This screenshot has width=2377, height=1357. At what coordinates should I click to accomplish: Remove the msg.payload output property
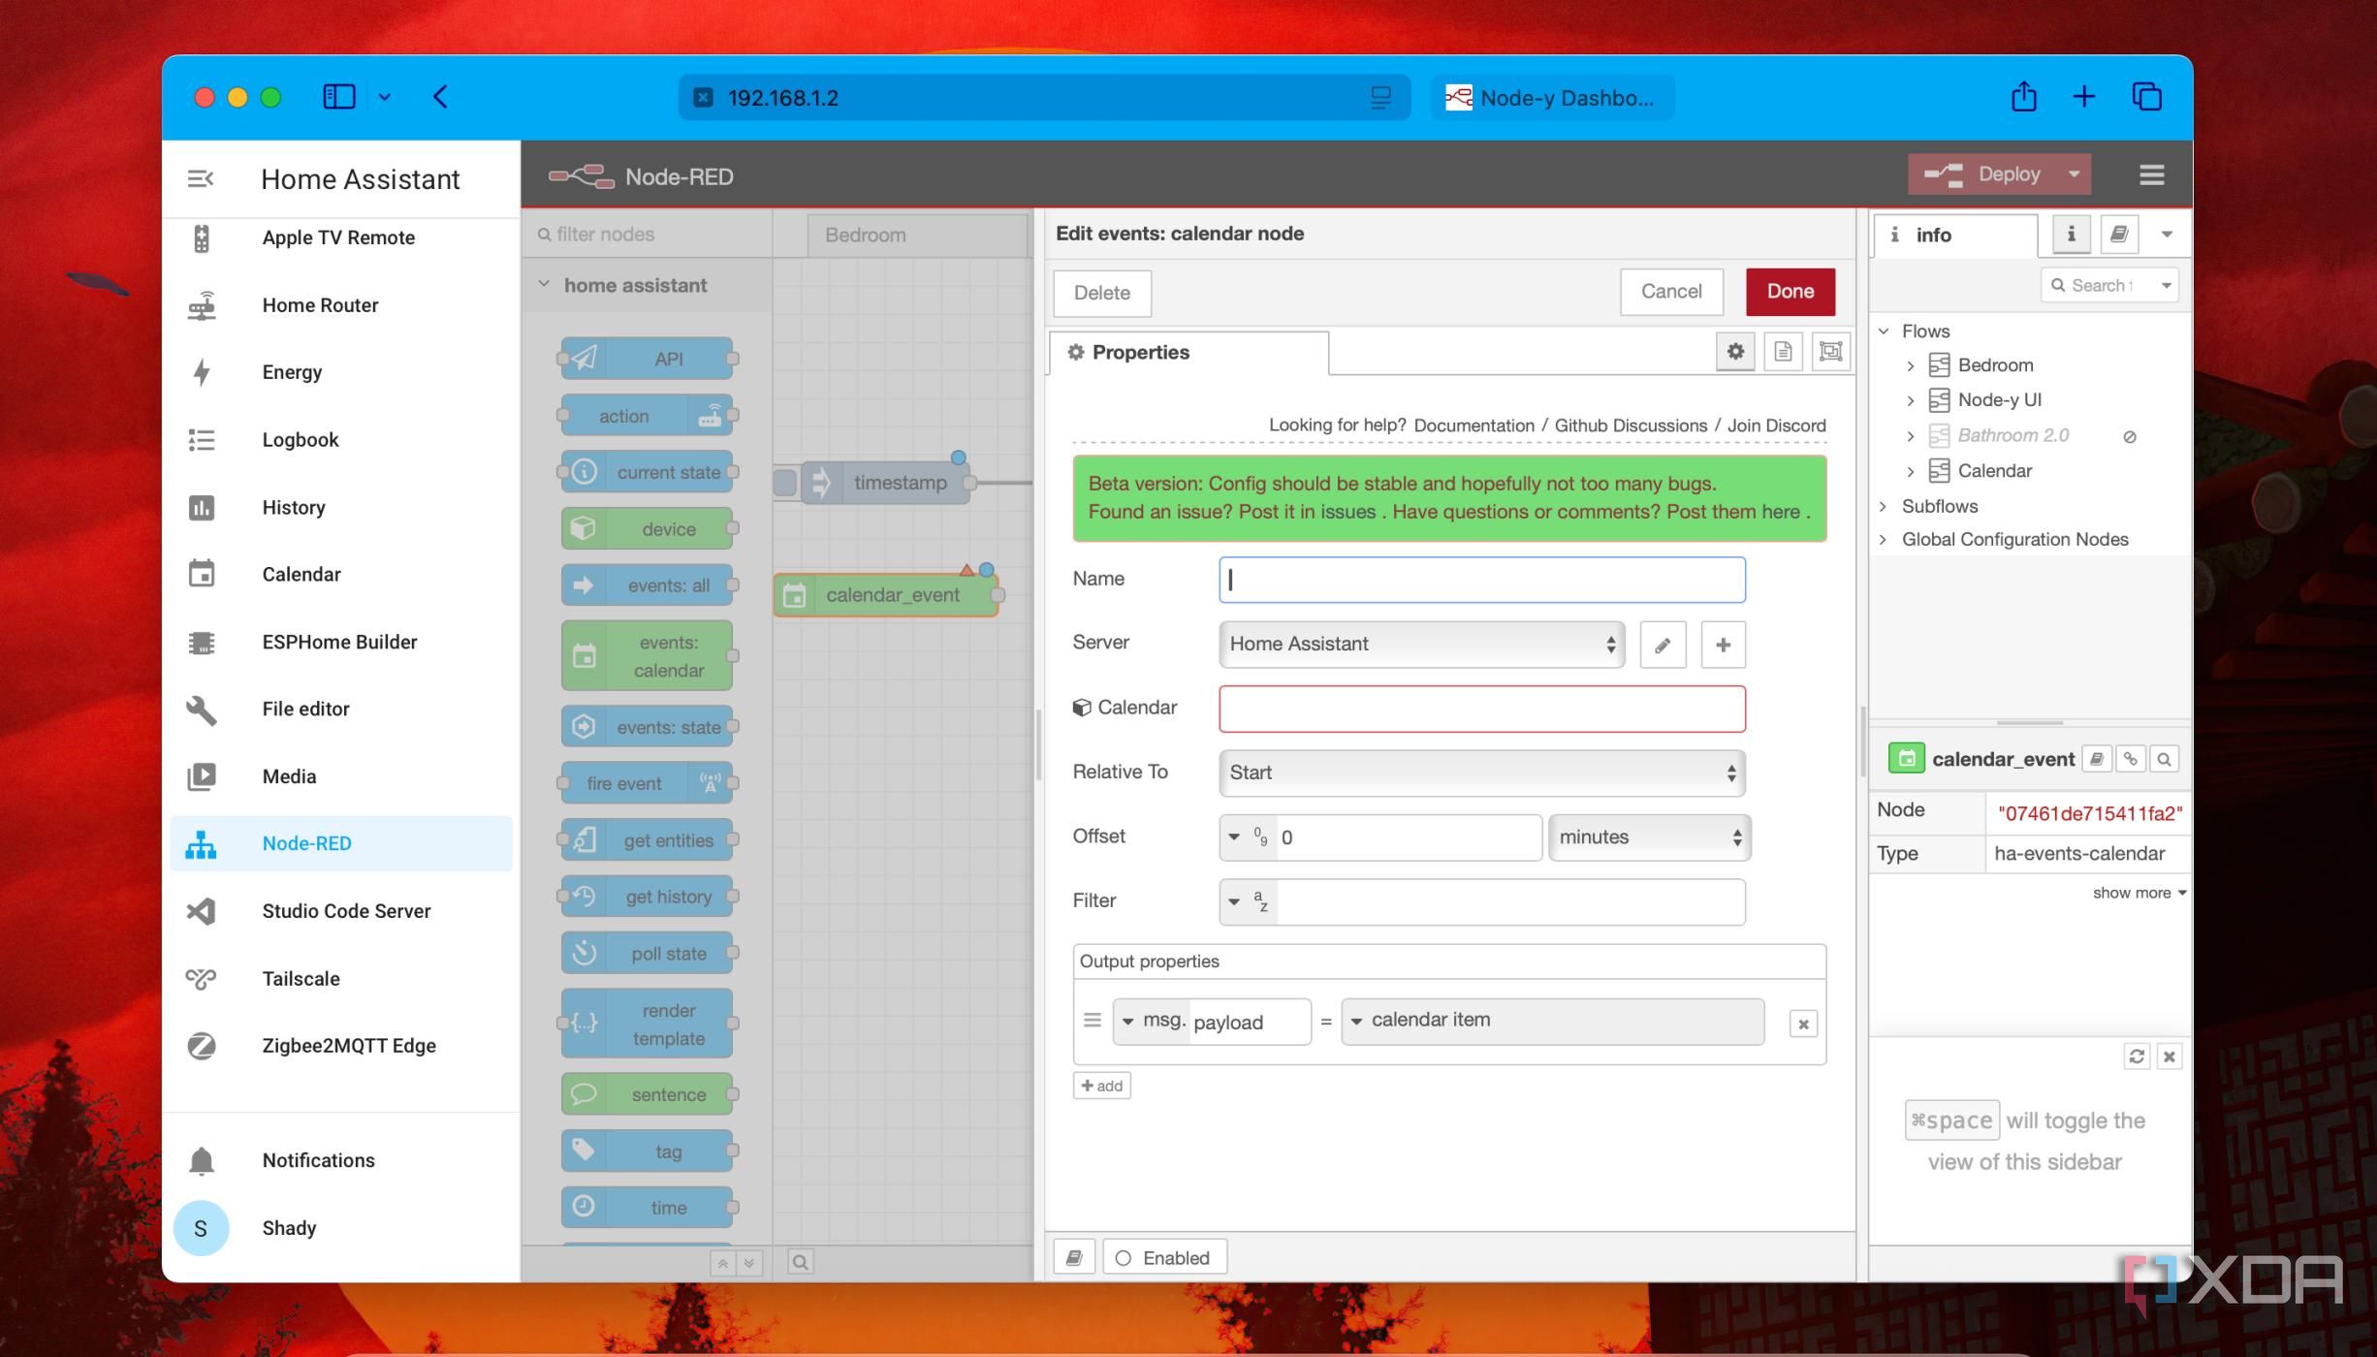pyautogui.click(x=1802, y=1024)
